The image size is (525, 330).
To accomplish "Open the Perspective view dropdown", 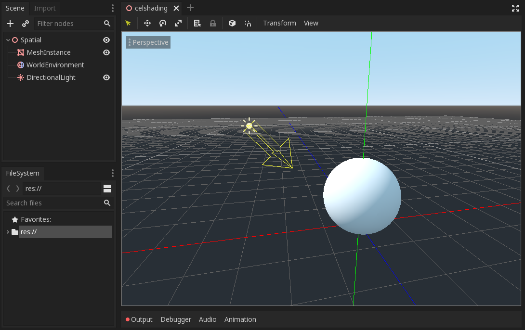I will pyautogui.click(x=148, y=42).
